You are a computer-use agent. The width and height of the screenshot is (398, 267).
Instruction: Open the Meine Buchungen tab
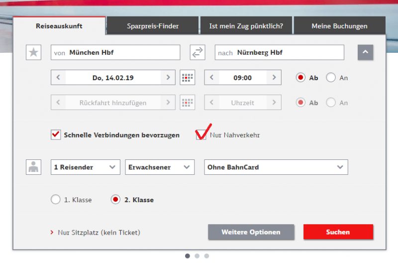(x=339, y=26)
